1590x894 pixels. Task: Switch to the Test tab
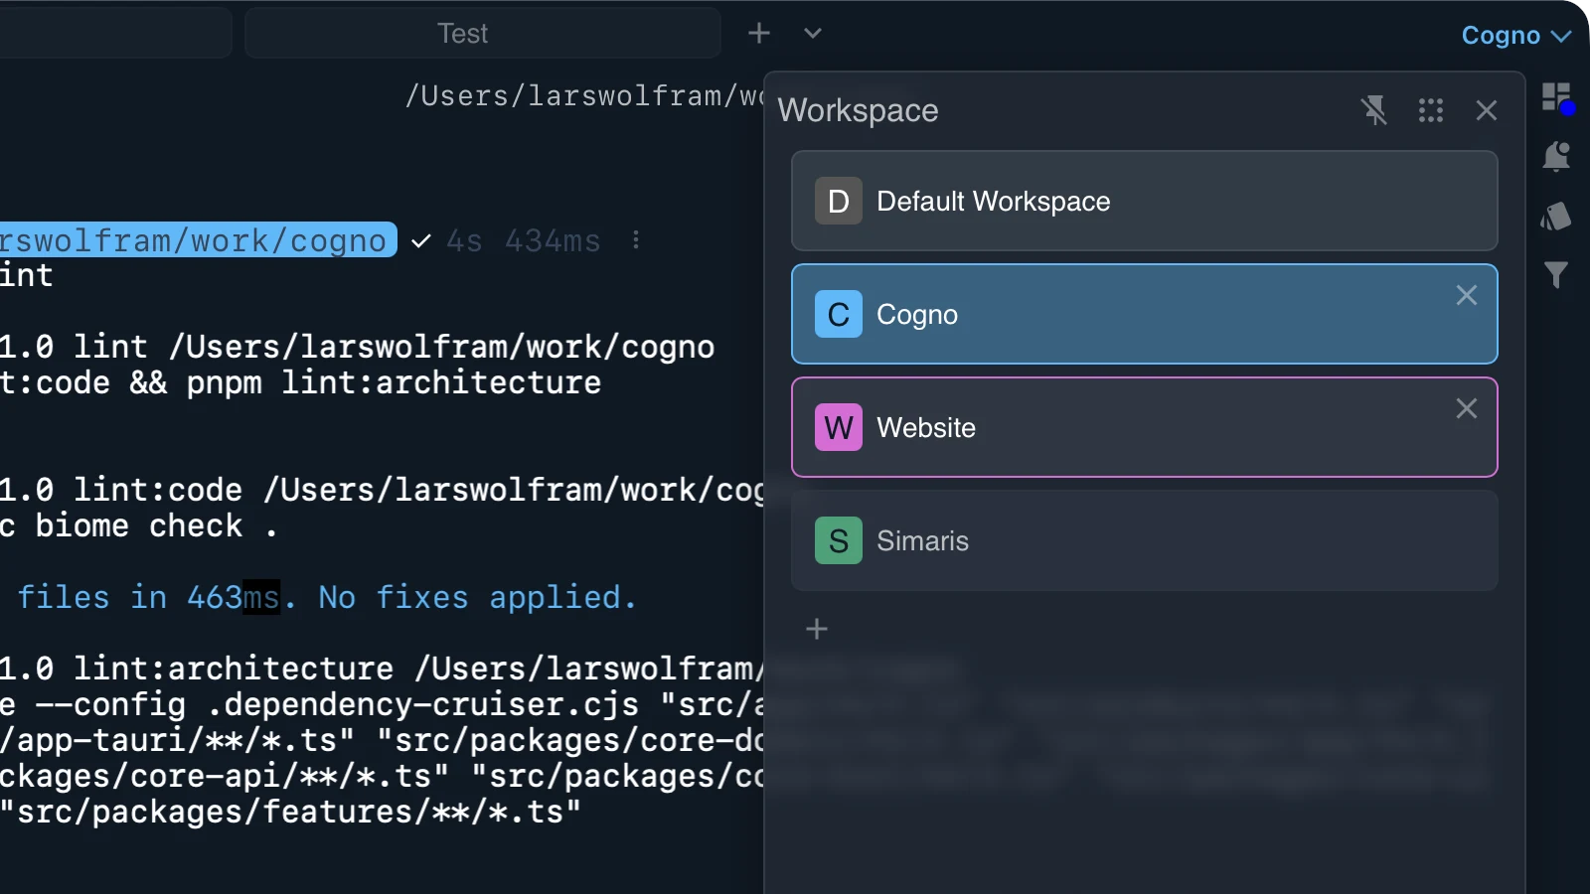coord(462,33)
